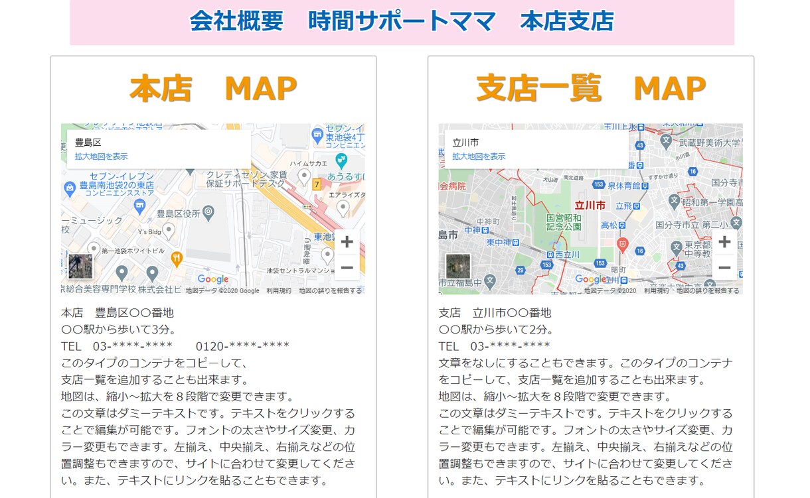Click the 支店一覧 MAP heading

pyautogui.click(x=591, y=89)
